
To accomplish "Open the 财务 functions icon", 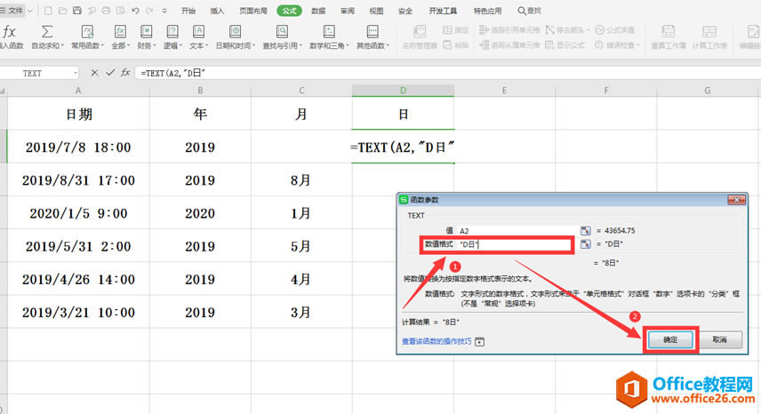I will pyautogui.click(x=146, y=32).
